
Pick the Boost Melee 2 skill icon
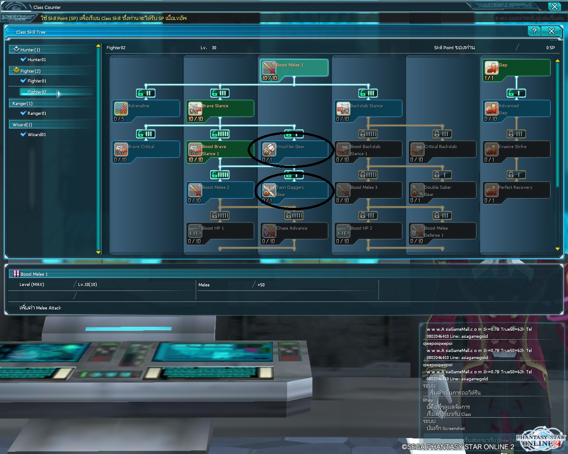coord(195,190)
